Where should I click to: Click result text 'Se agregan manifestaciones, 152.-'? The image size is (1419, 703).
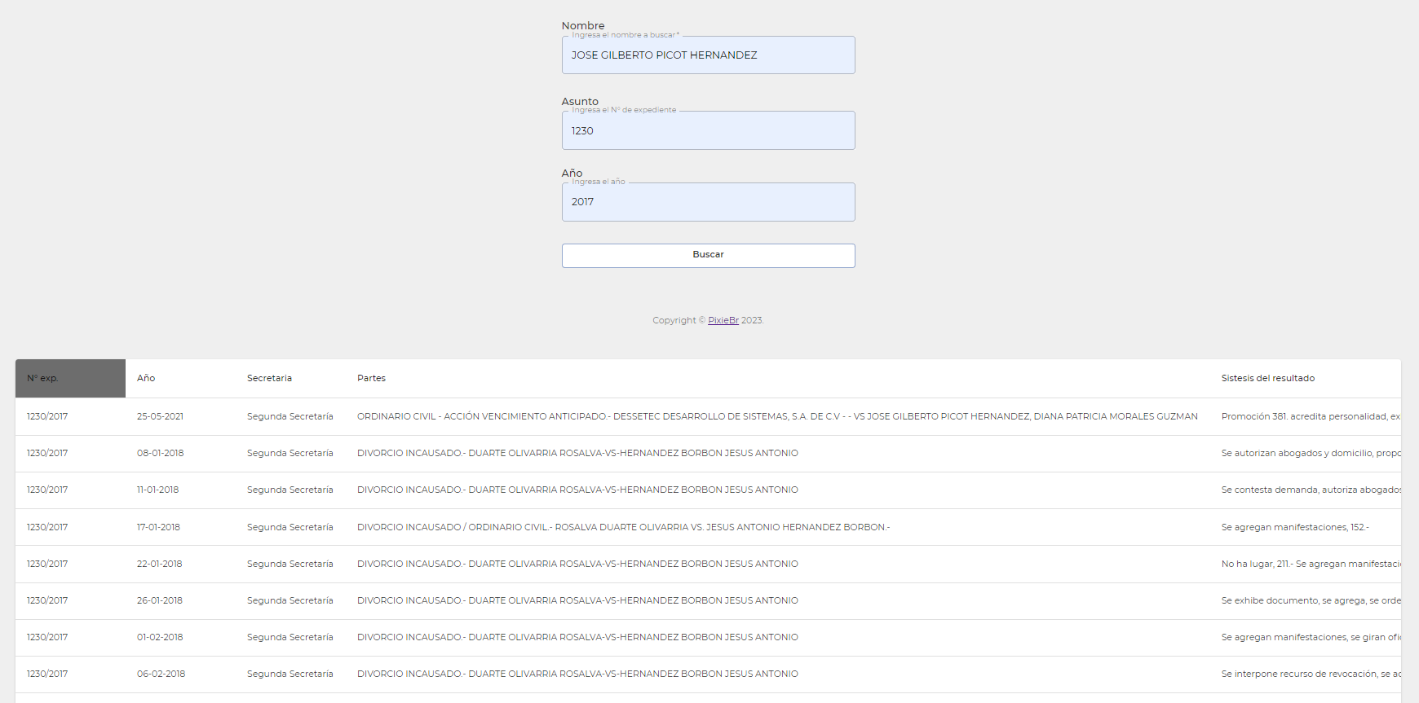(1295, 527)
